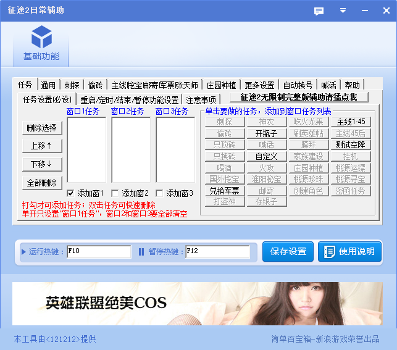Image resolution: width=397 pixels, height=350 pixels.
Task: Focus the 运行热键 F10 input field
Action: pyautogui.click(x=99, y=252)
